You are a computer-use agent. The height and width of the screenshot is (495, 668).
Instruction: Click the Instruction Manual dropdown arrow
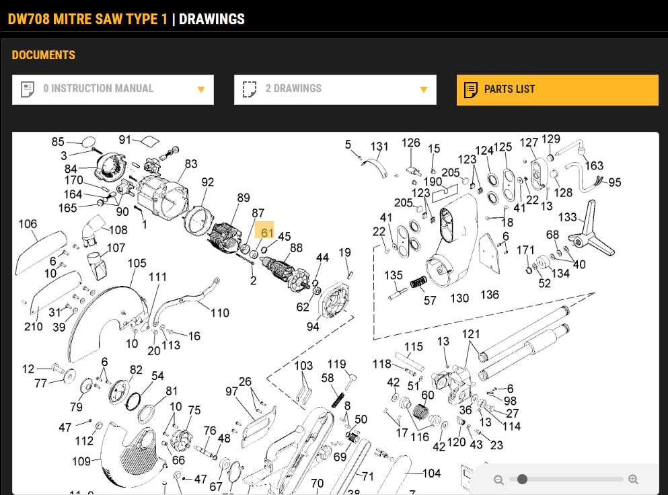(201, 89)
